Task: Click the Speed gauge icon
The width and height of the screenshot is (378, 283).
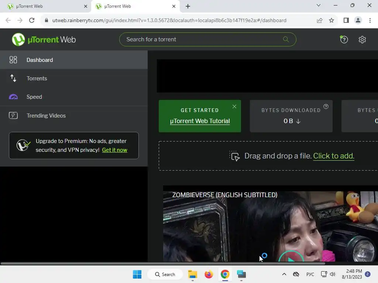Action: (x=13, y=97)
